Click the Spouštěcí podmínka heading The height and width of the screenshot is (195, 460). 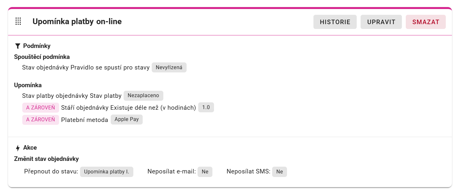[42, 57]
